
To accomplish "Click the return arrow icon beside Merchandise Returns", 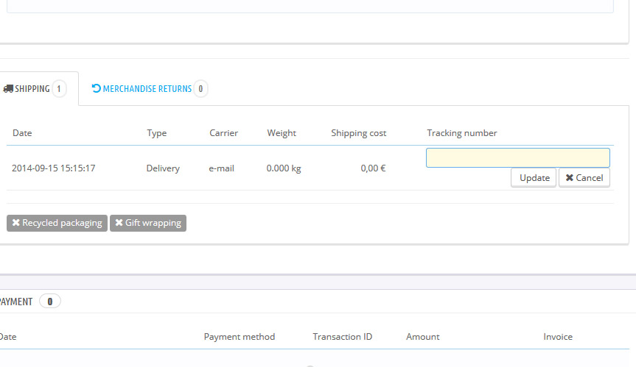I will pos(96,89).
